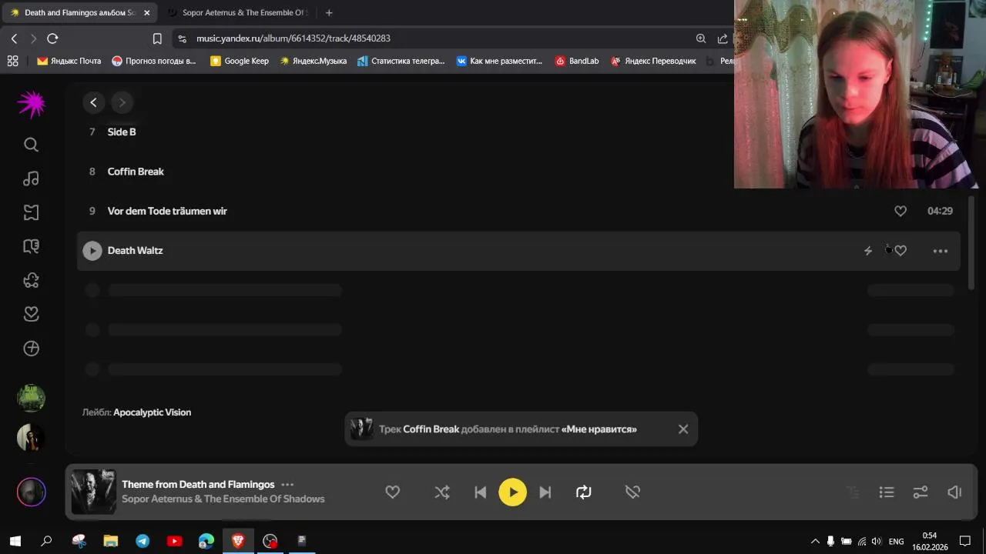Reload the page in the browser
Image resolution: width=986 pixels, height=554 pixels.
point(52,38)
